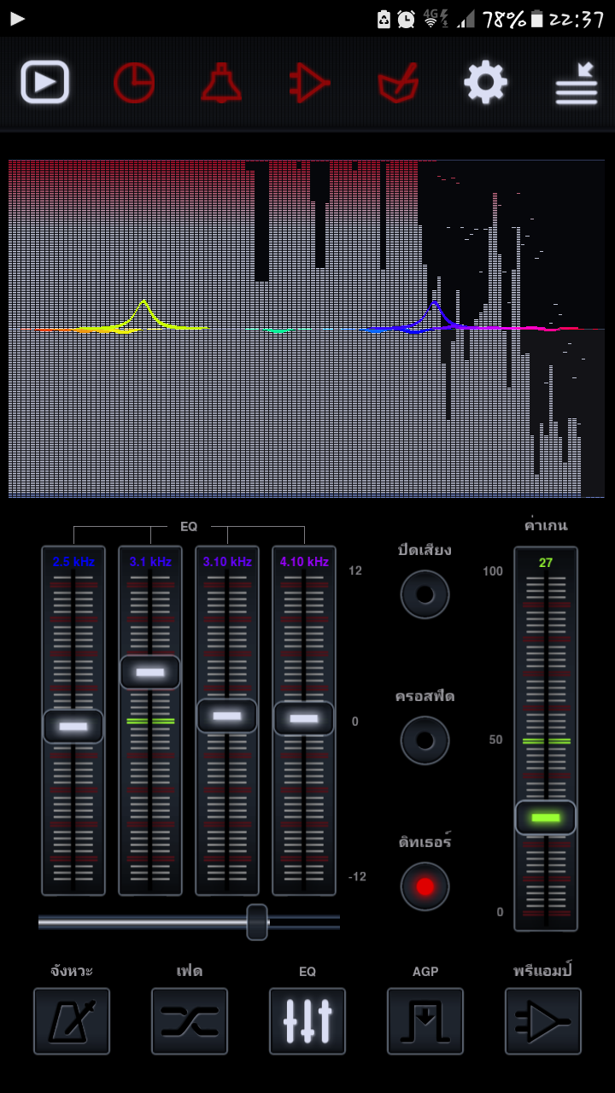This screenshot has width=615, height=1093.
Task: Open the amplifier triangle icon in top bar
Action: click(x=309, y=84)
